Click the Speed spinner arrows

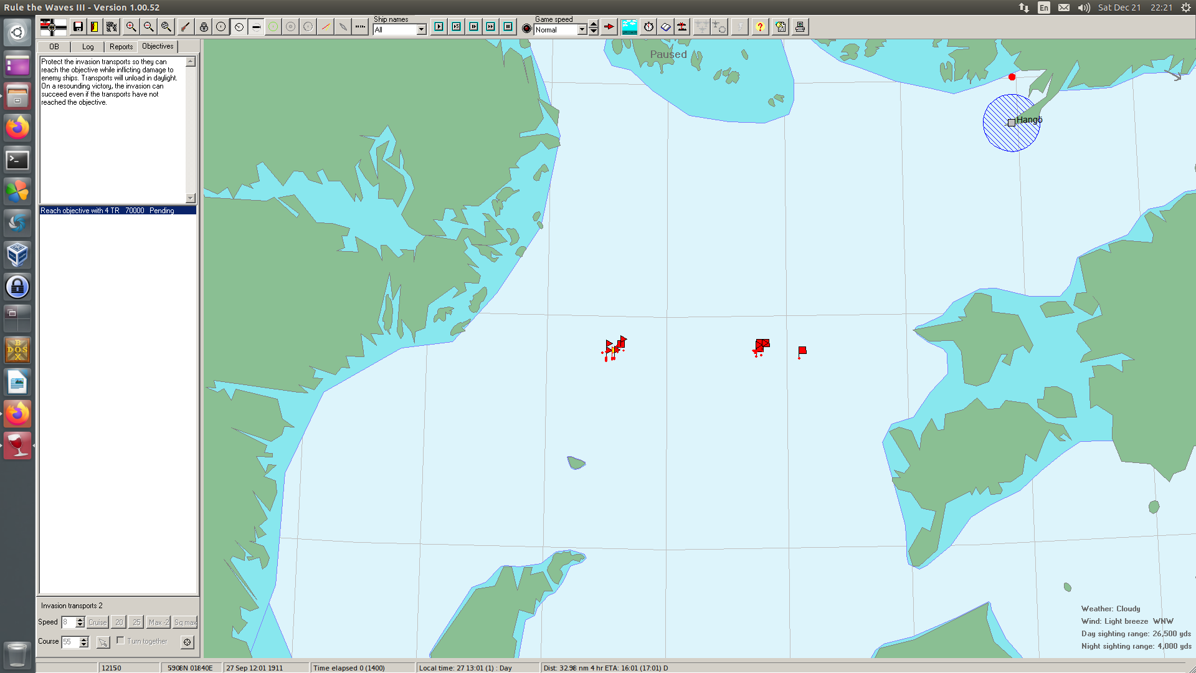[80, 623]
